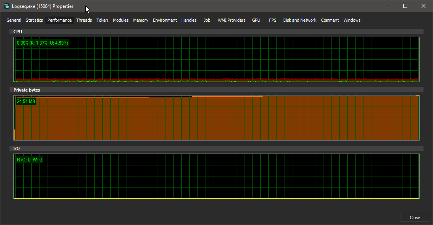Click the Logseq.exe (15084) Properties title
433x225 pixels.
(43, 6)
